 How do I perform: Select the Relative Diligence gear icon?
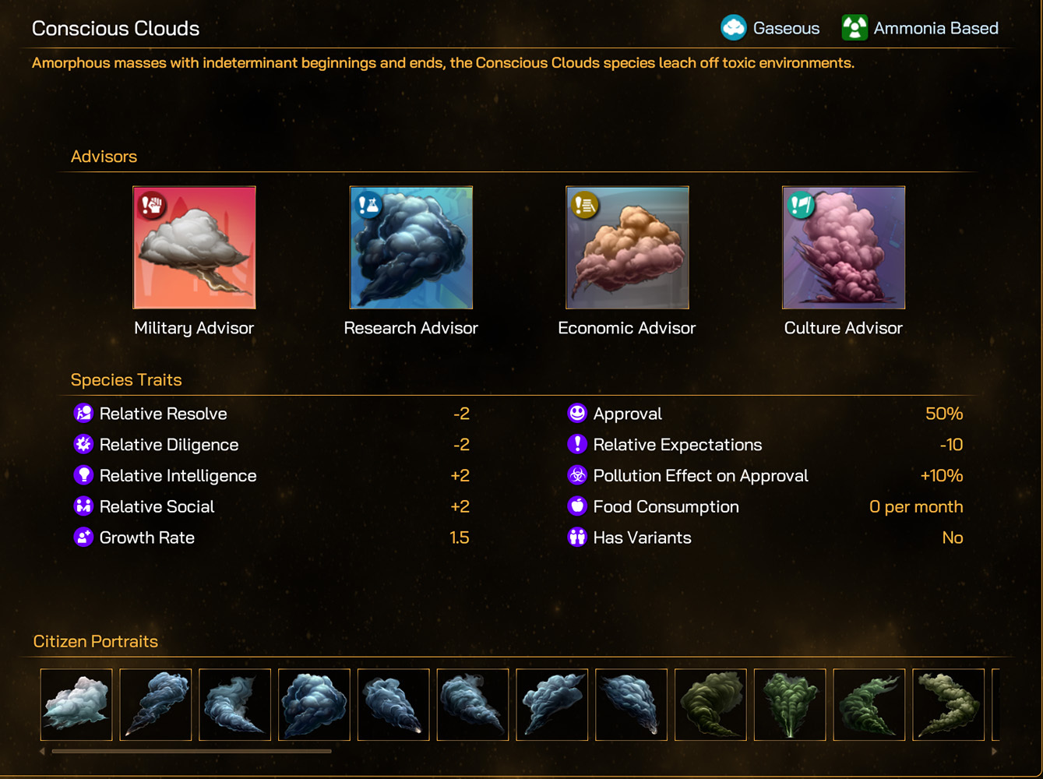[83, 445]
